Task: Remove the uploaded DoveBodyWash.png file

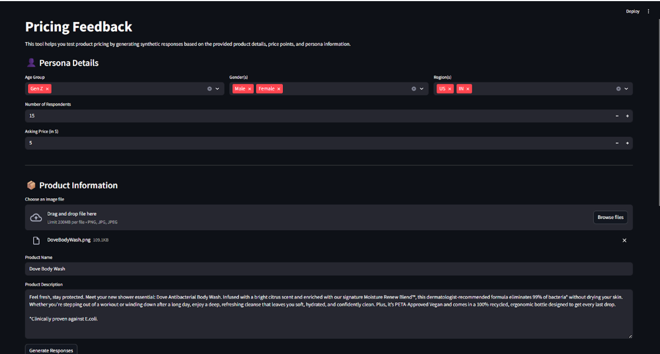Action: 624,240
